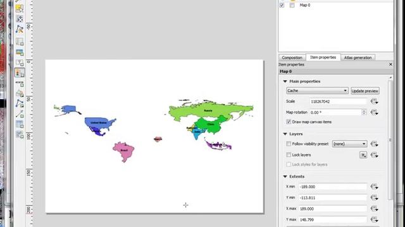
Task: Click the Y max extent field
Action: pos(333,219)
